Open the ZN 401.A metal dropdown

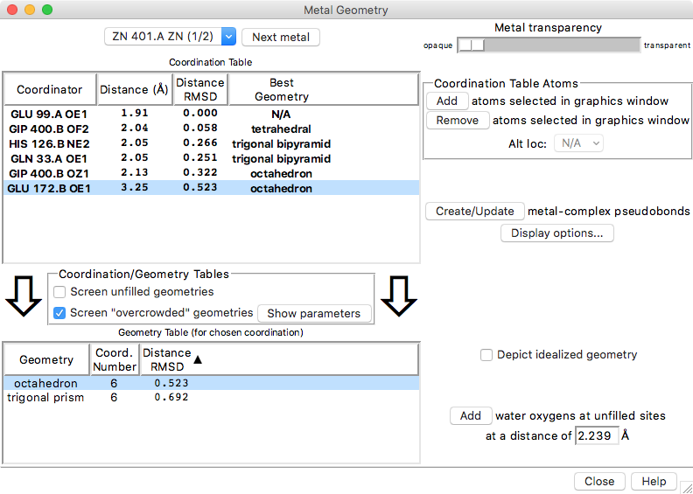click(228, 37)
